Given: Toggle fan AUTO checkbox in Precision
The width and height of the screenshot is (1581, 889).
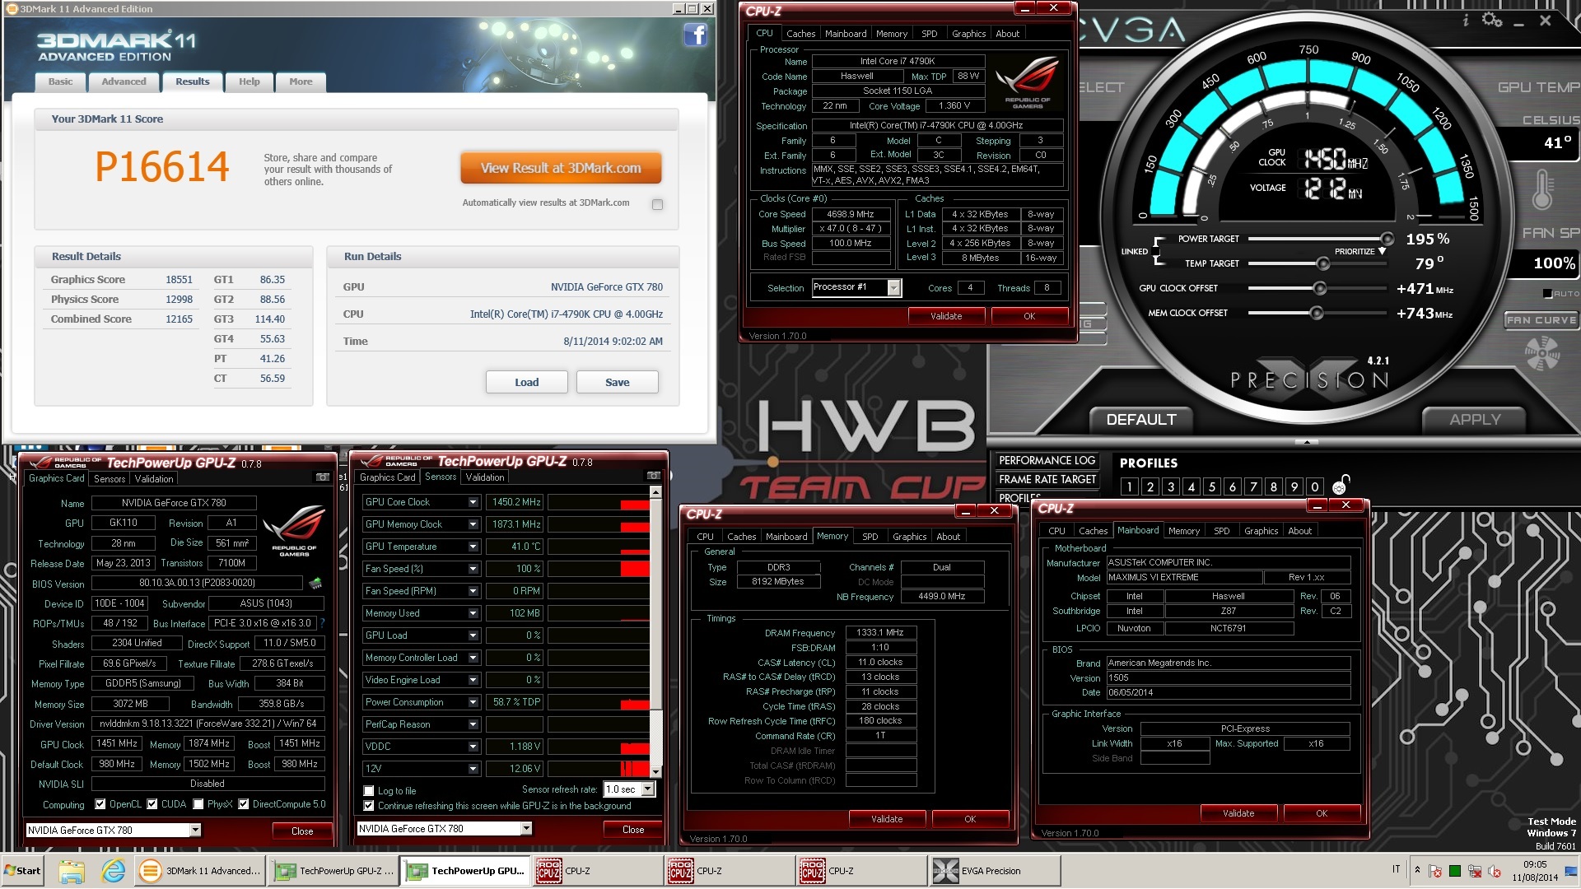Looking at the screenshot, I should 1547,294.
